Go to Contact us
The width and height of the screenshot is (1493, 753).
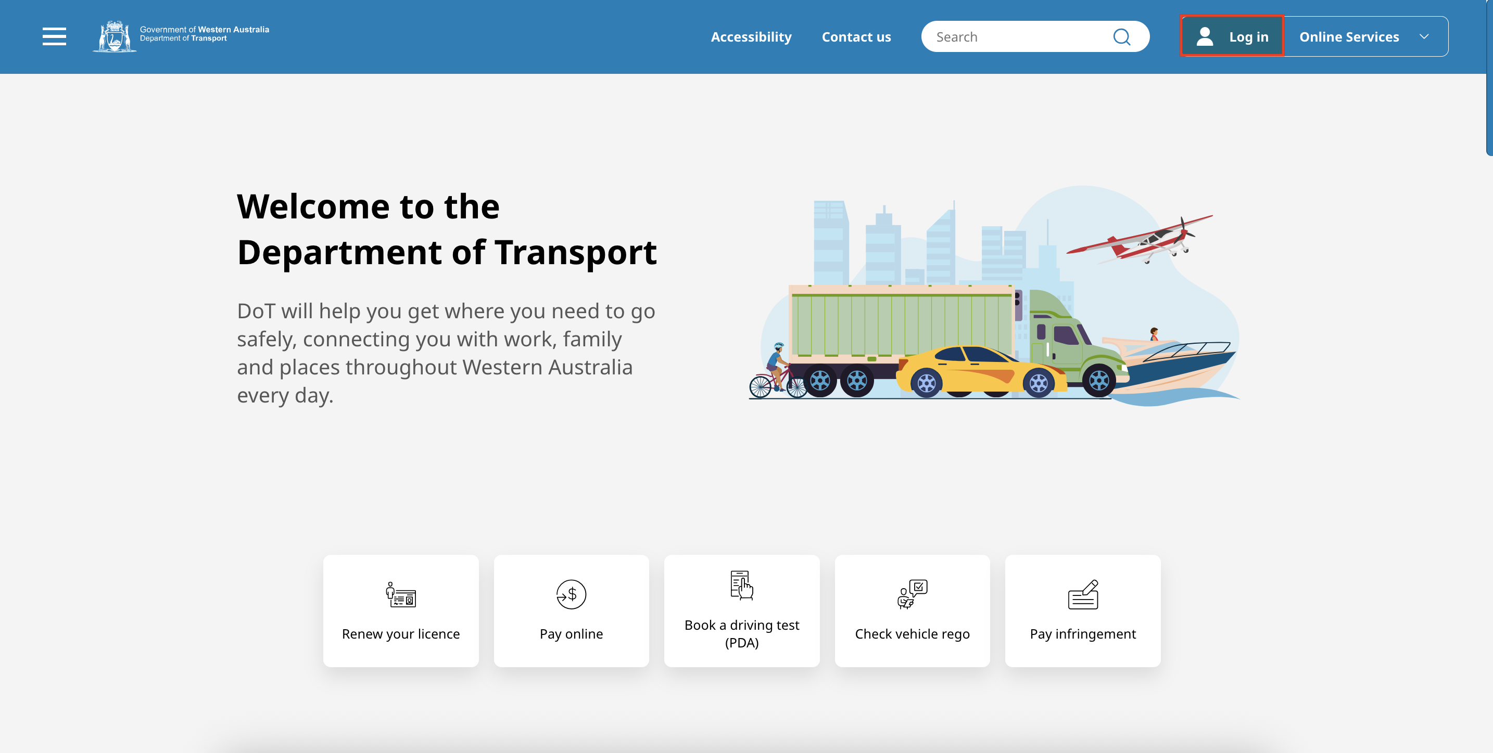pyautogui.click(x=856, y=37)
